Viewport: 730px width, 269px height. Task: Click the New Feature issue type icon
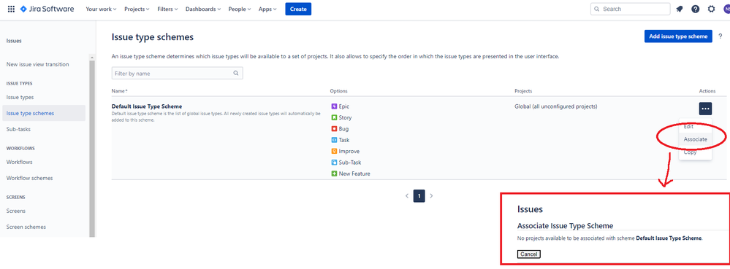(x=334, y=174)
